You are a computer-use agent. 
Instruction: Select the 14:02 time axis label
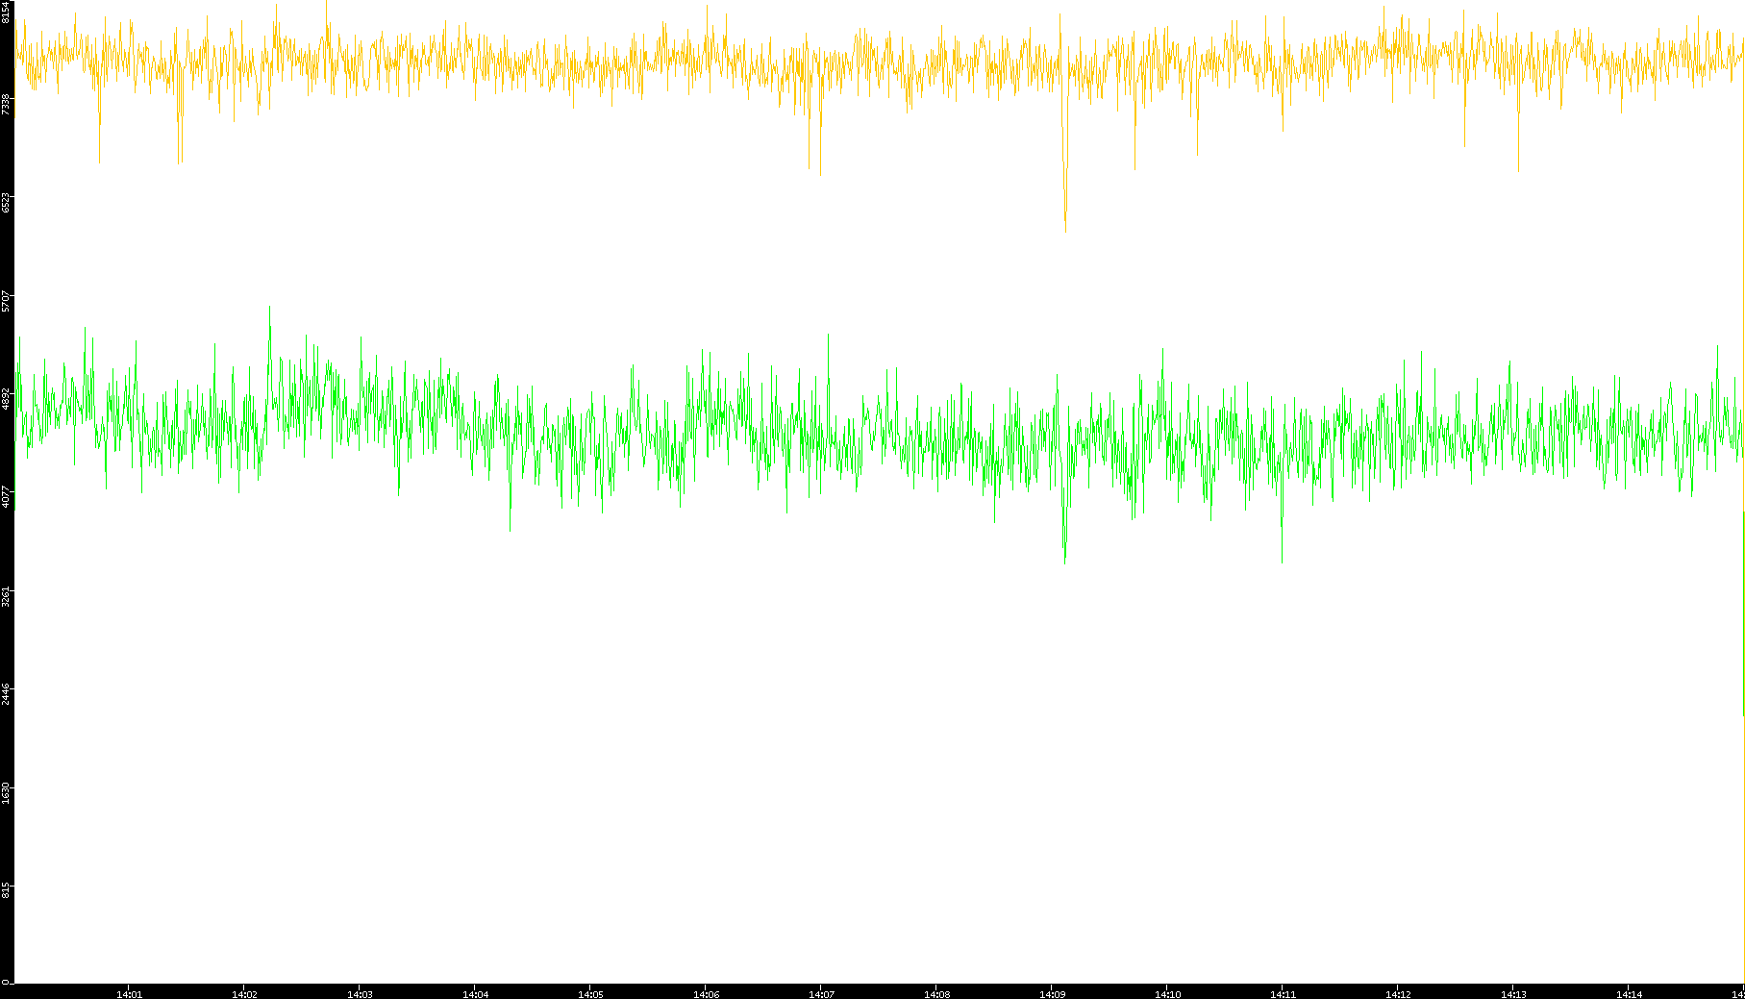(244, 994)
